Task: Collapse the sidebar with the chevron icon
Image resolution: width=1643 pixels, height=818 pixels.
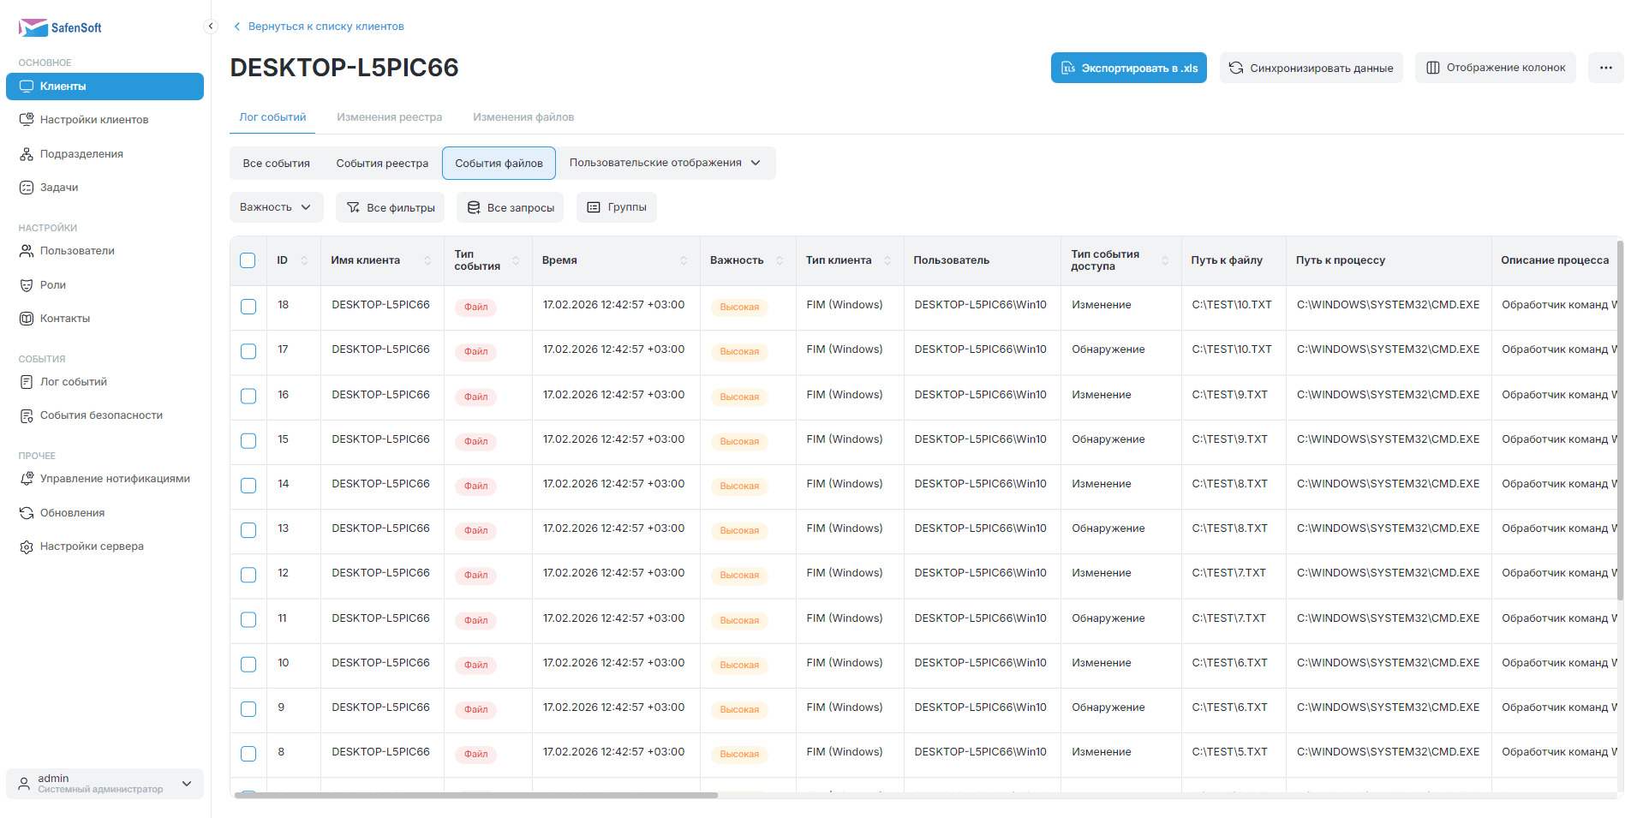Action: pyautogui.click(x=211, y=27)
